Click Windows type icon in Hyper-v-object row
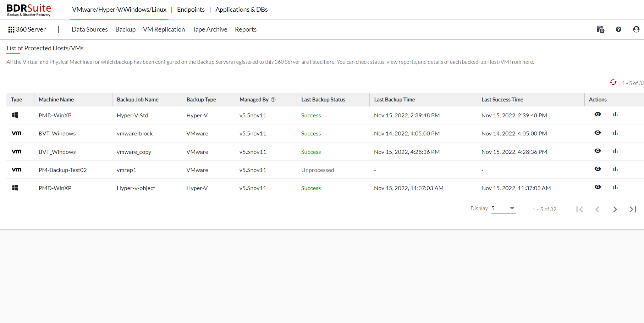 coord(15,188)
